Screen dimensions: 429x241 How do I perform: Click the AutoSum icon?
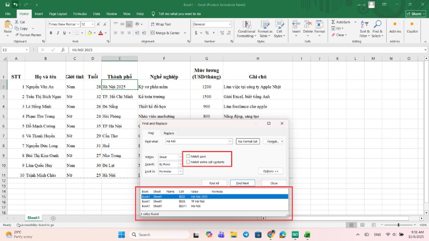(334, 22)
